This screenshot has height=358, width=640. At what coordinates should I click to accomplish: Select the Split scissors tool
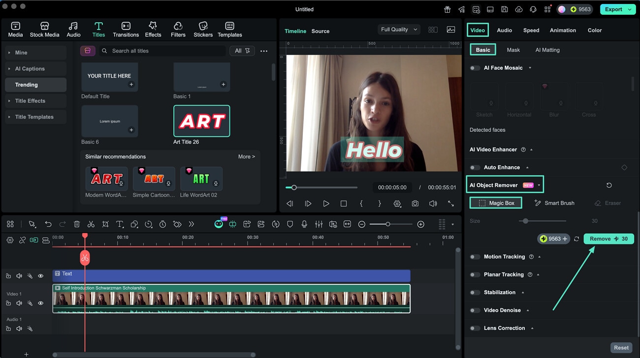(x=91, y=224)
